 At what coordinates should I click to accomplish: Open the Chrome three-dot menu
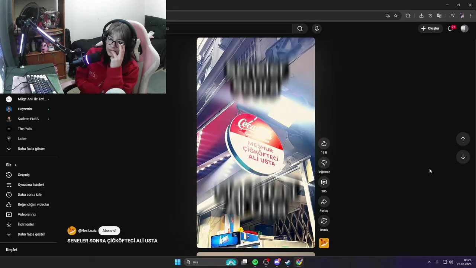tap(470, 16)
